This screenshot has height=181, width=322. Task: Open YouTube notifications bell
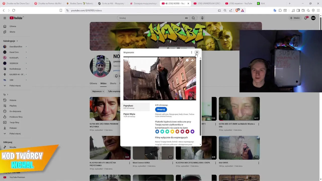click(306, 18)
